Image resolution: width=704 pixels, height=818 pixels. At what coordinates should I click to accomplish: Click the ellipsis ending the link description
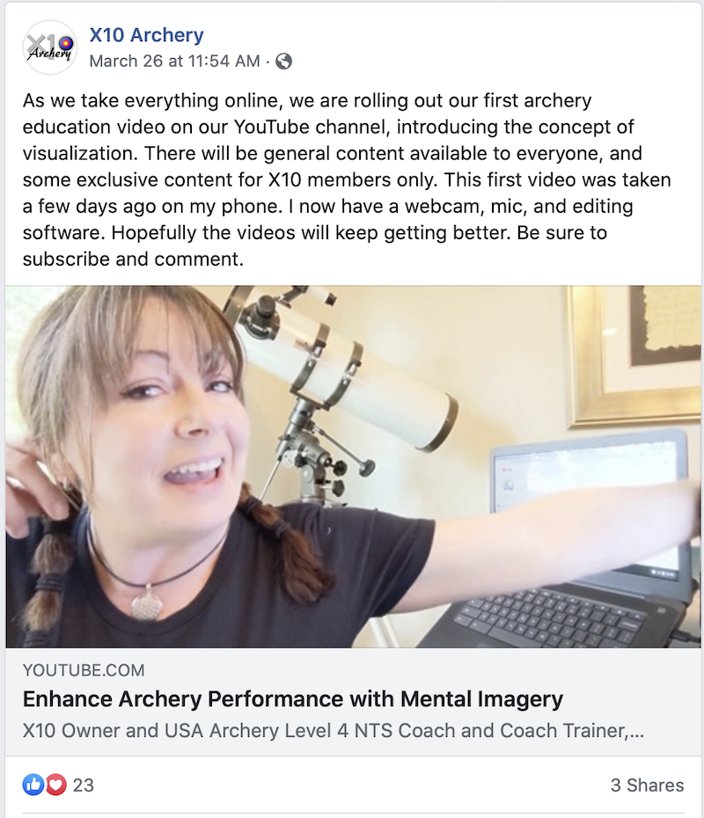636,733
